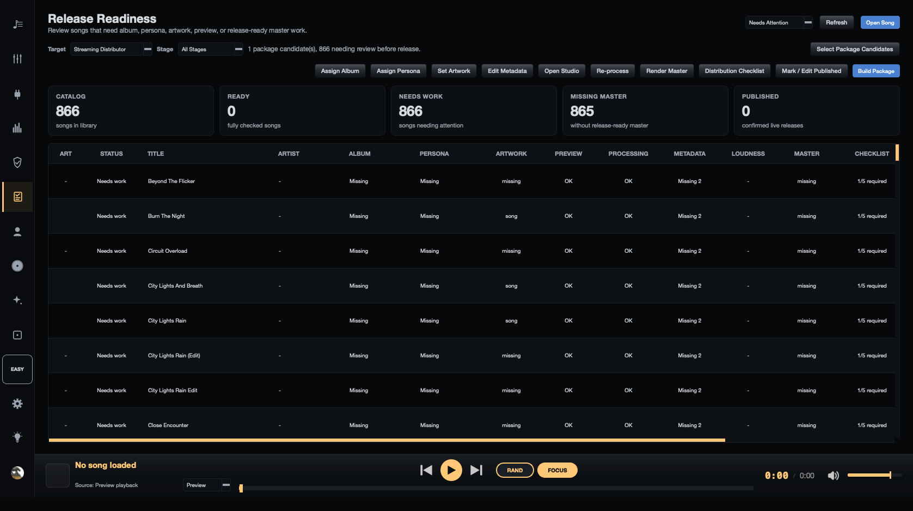This screenshot has height=511, width=913.
Task: Select the Burn The Night song title
Action: tap(166, 216)
